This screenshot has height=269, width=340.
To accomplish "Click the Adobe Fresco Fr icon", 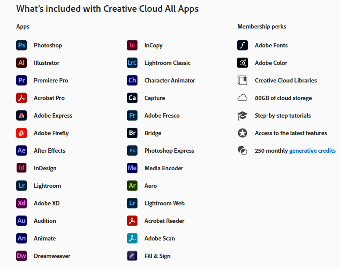I will coord(132,115).
